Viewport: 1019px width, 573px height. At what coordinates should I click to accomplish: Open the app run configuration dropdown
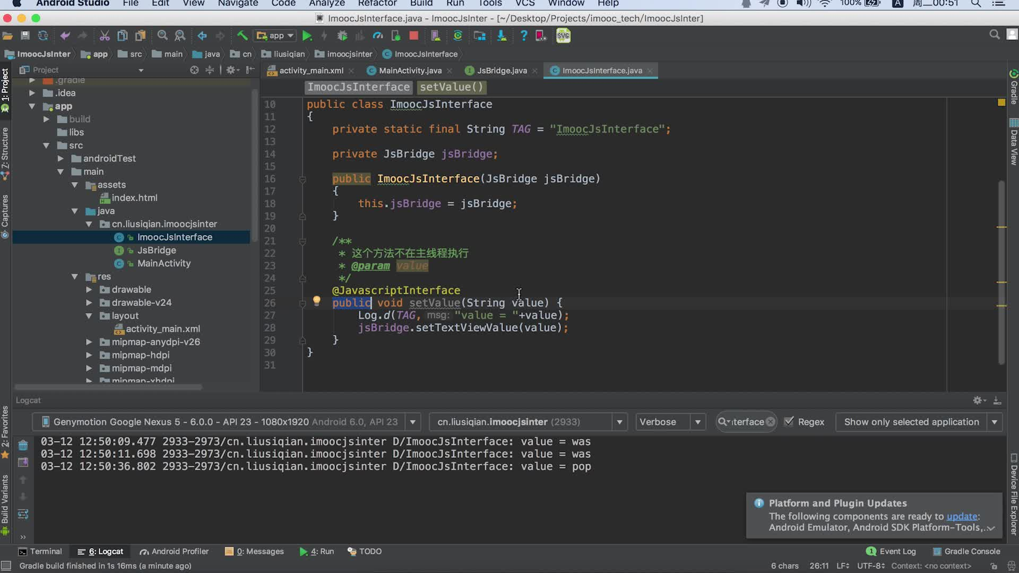pos(275,36)
